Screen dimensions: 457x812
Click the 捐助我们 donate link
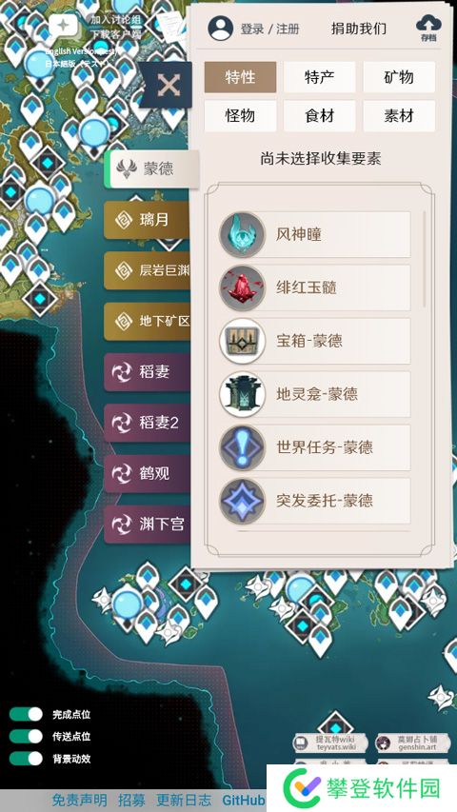pyautogui.click(x=359, y=29)
